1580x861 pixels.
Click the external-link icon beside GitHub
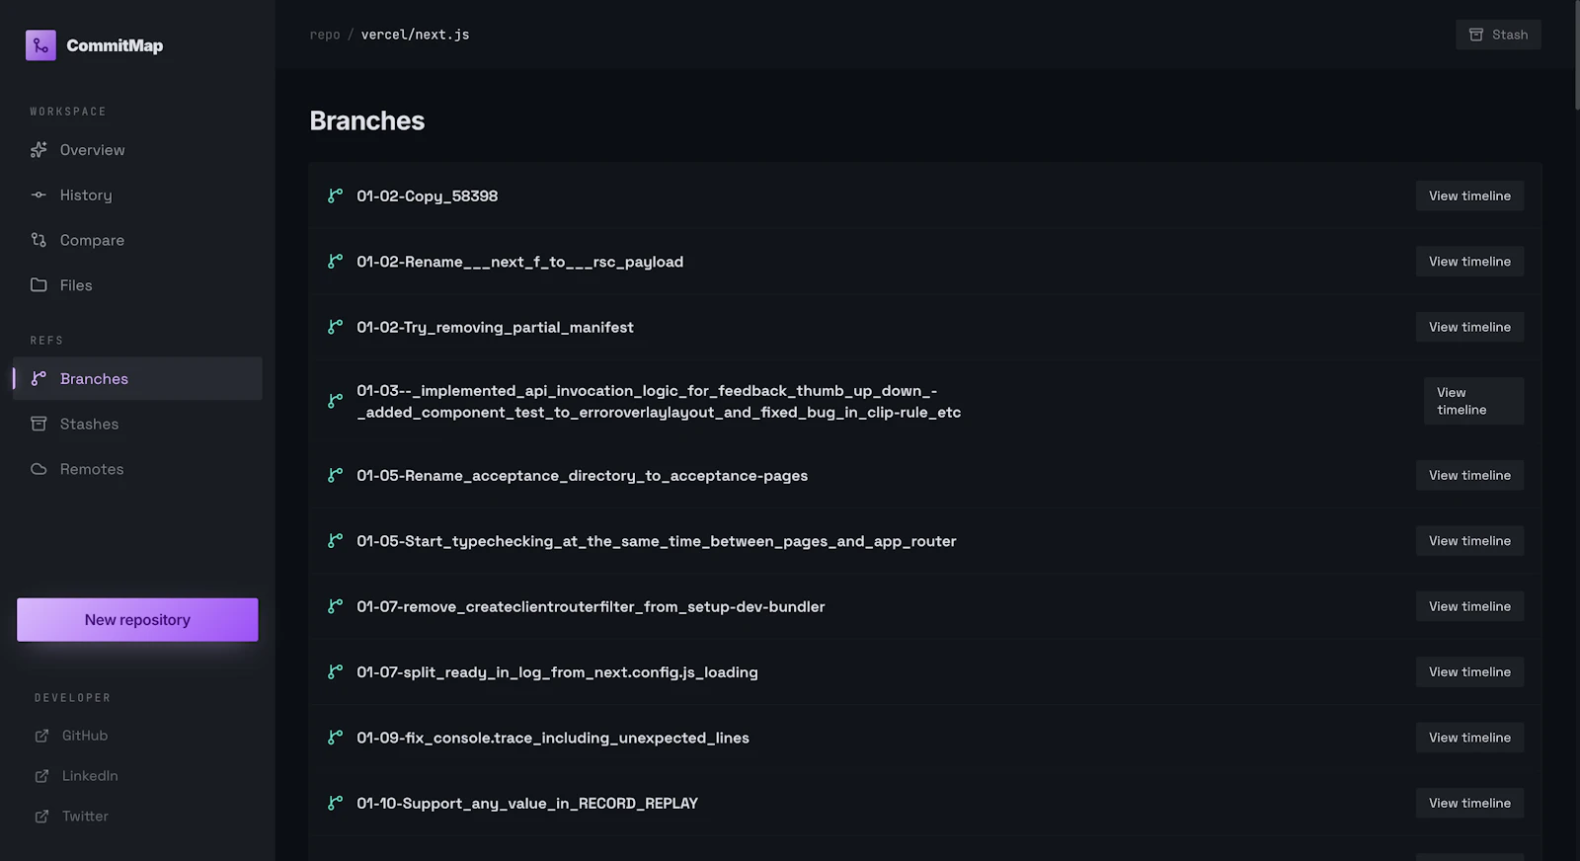tap(41, 736)
